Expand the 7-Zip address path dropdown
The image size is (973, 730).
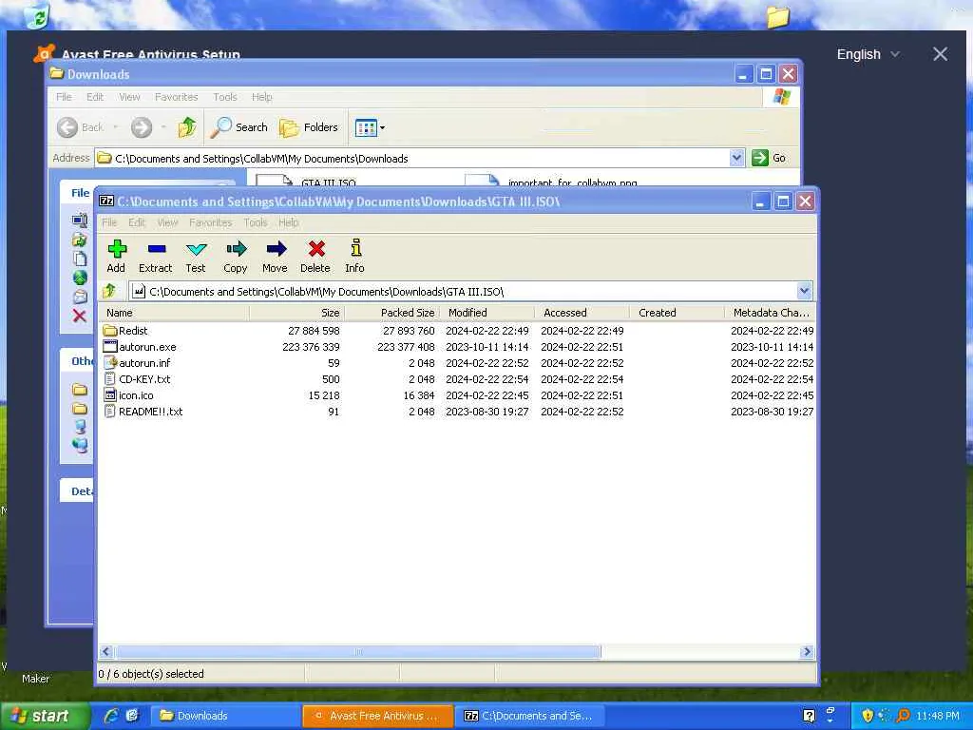pos(804,291)
